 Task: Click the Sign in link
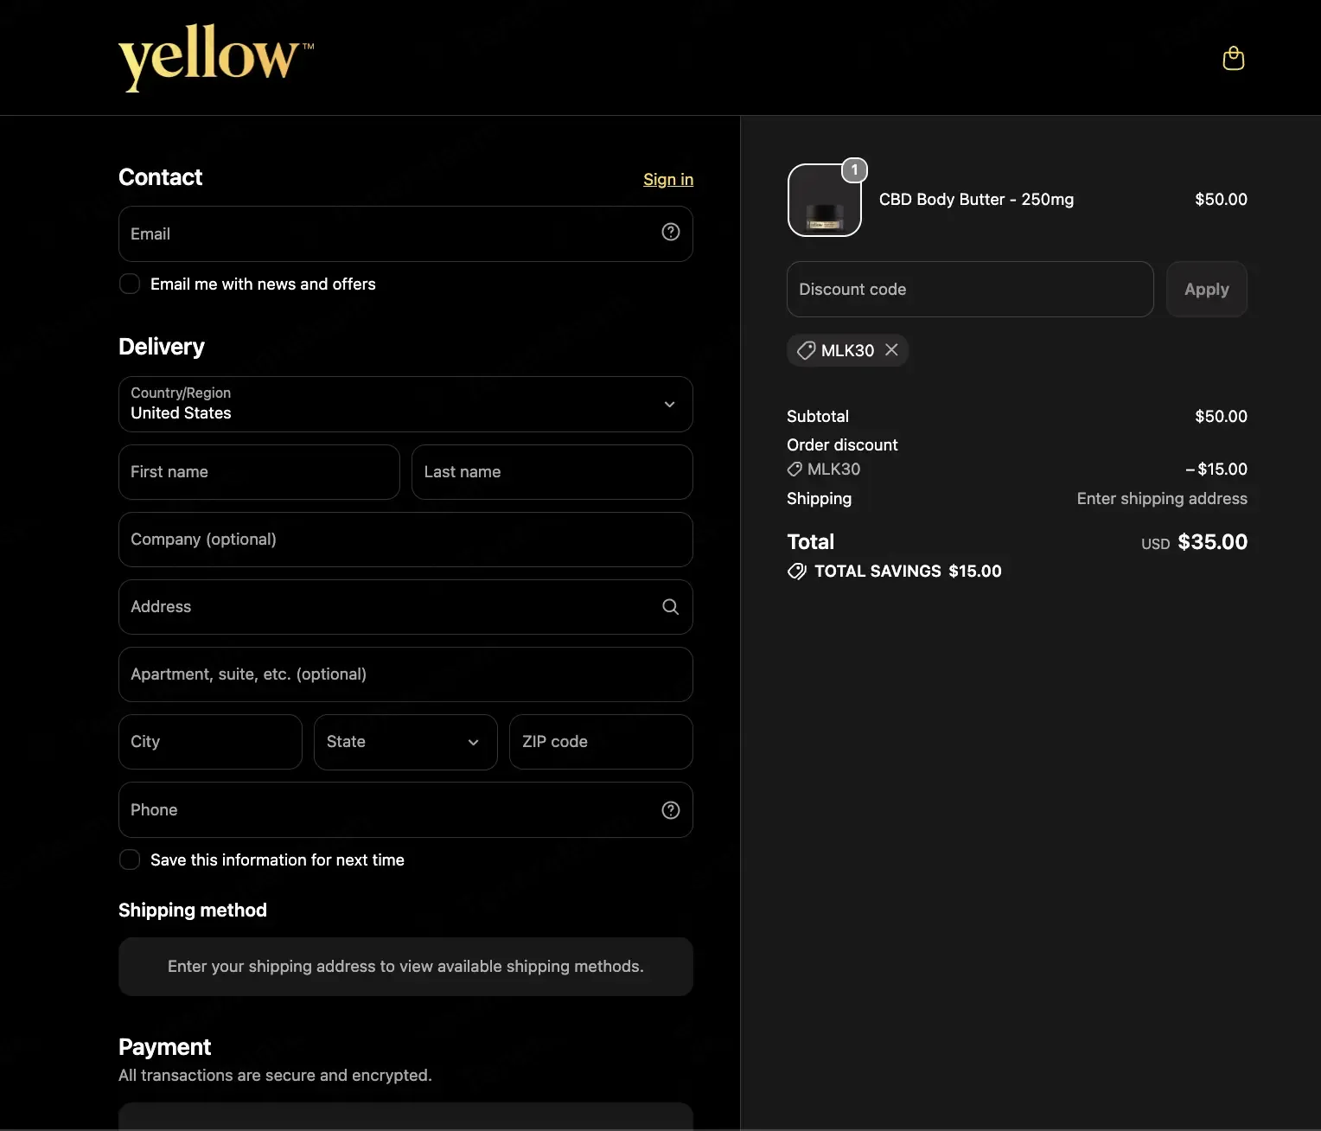[x=668, y=179]
